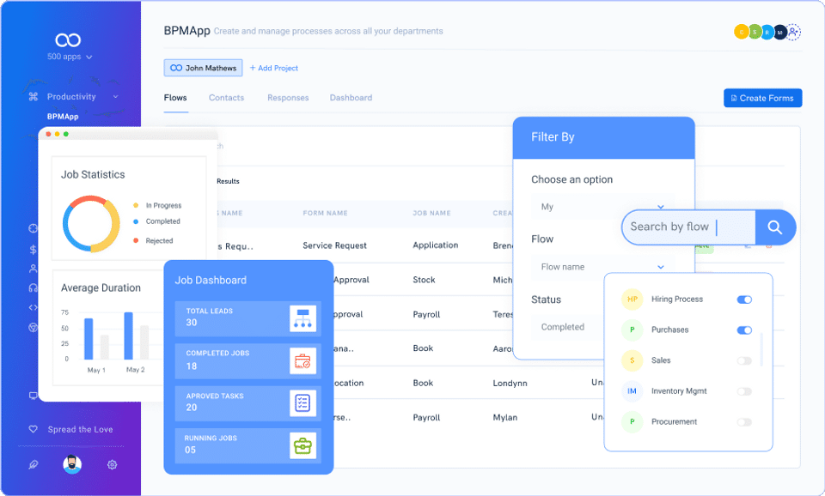This screenshot has width=825, height=496.
Task: Switch to the Flows tab
Action: pyautogui.click(x=175, y=98)
